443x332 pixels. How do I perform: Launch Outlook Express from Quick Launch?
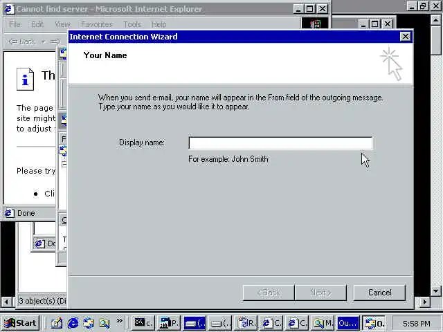(89, 323)
